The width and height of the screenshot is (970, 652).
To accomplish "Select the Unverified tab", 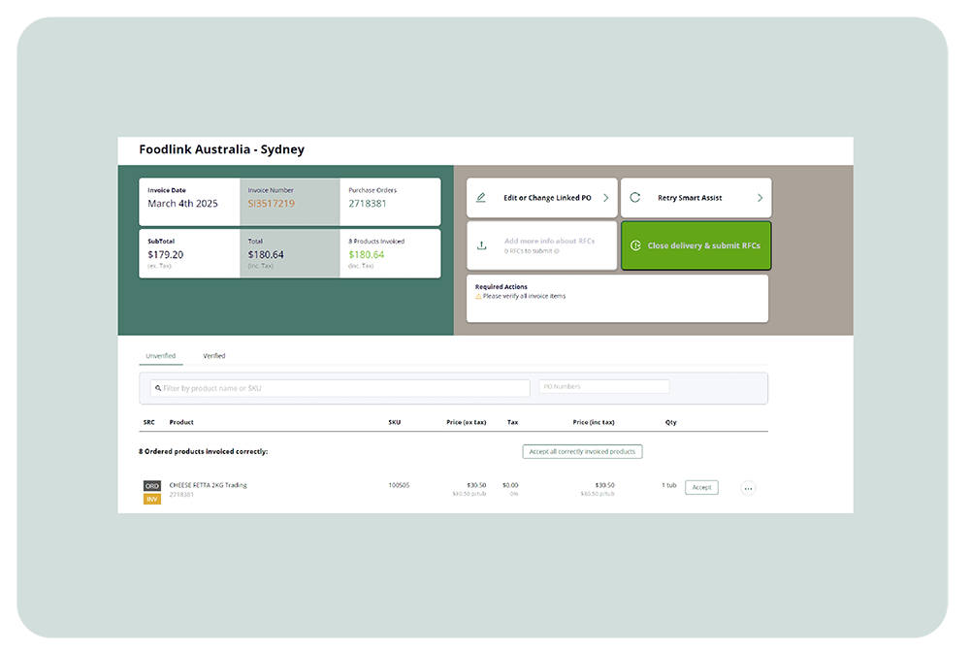I will (x=160, y=356).
